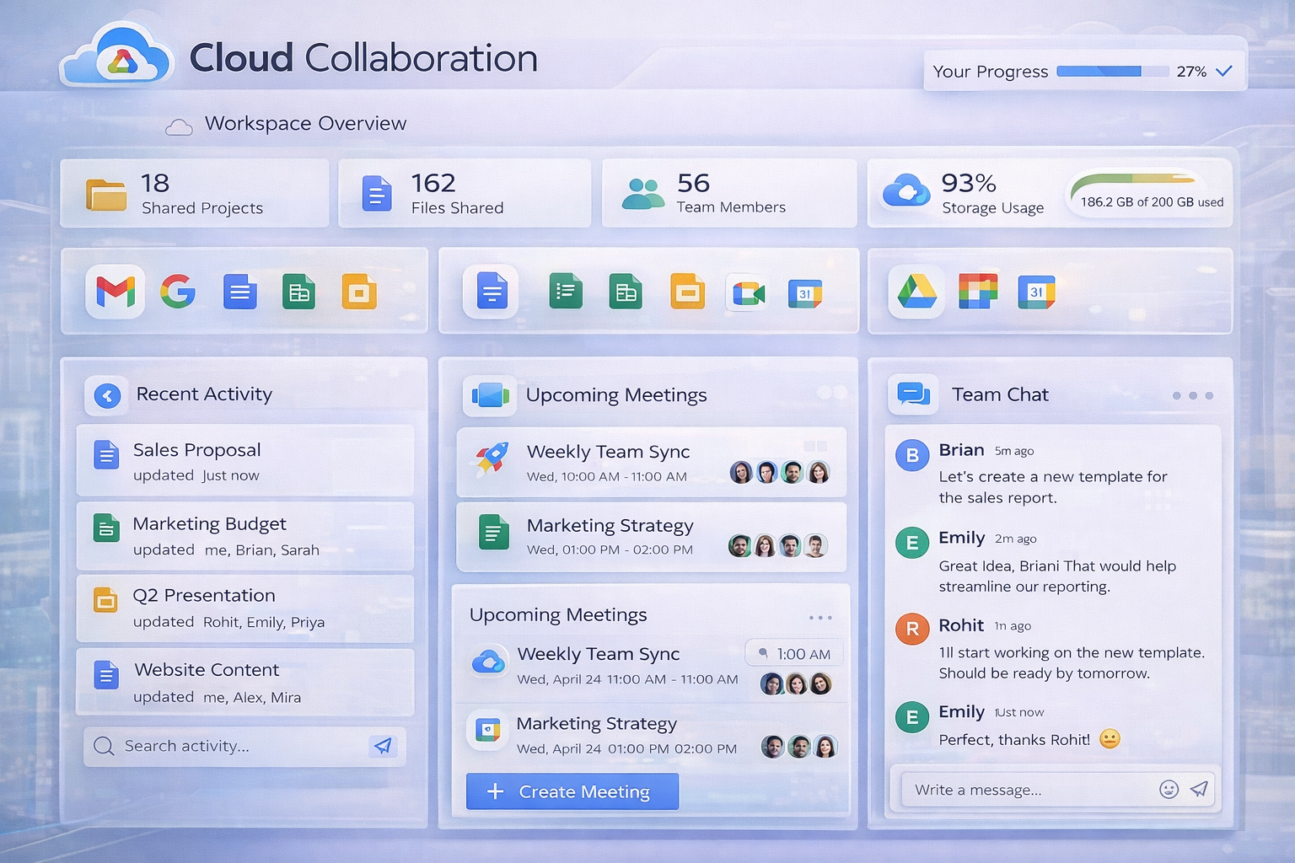
Task: Open Google Slides in first app panel
Action: click(359, 292)
